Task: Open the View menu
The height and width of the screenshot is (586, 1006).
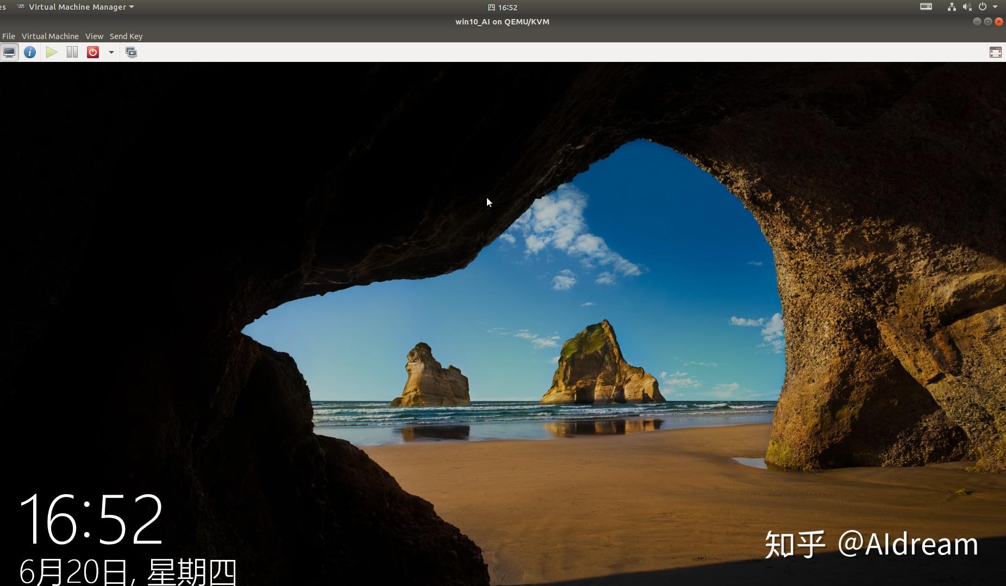Action: click(x=94, y=36)
